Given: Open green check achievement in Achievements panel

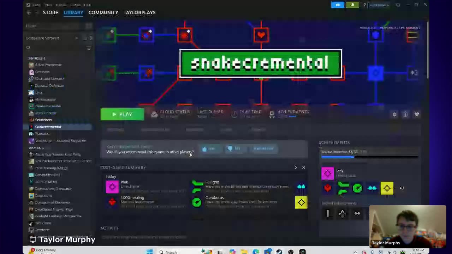Looking at the screenshot, I should (x=357, y=188).
